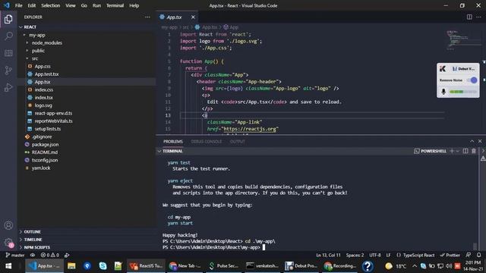Maximize the panel with up chevron
The width and height of the screenshot is (486, 273).
pos(472,141)
